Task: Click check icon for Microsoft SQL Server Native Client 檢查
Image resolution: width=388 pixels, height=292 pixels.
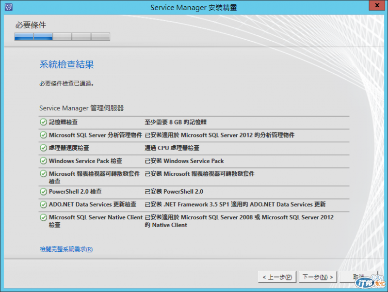Action: pyautogui.click(x=43, y=217)
